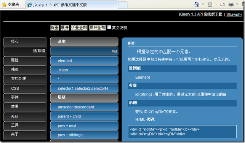
Task: Select prev ~ siblings entry
Action: [x=84, y=135]
